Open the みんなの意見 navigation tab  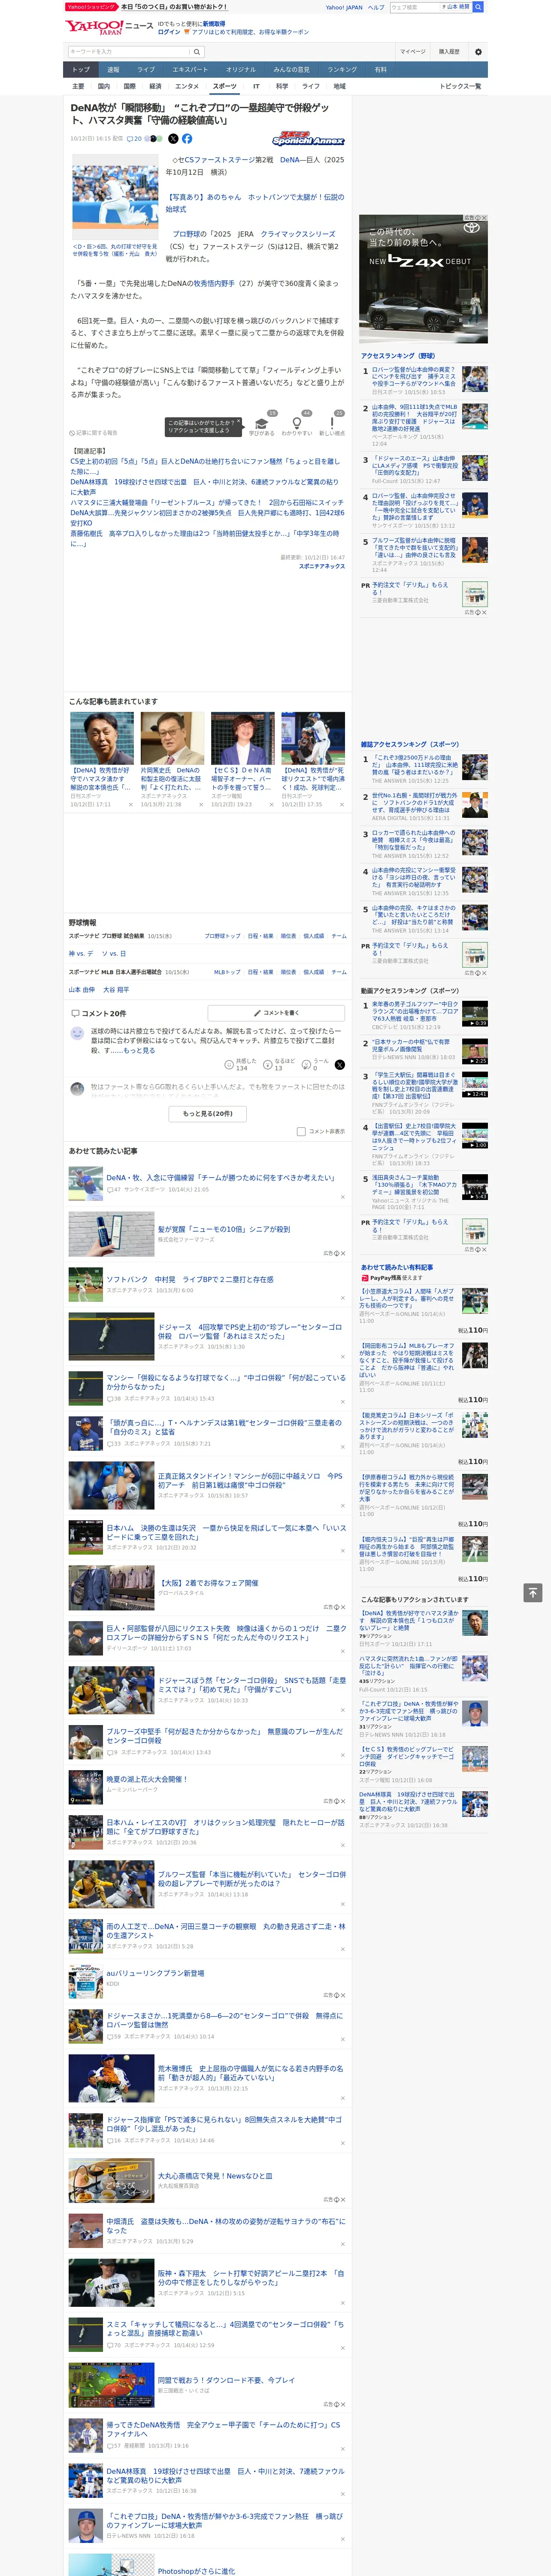pos(291,70)
